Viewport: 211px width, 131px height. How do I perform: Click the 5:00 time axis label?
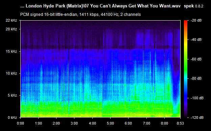(x=110, y=123)
